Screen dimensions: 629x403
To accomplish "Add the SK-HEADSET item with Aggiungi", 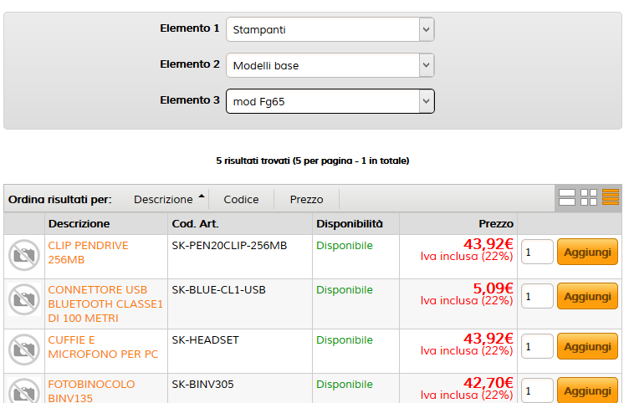I will tap(587, 346).
